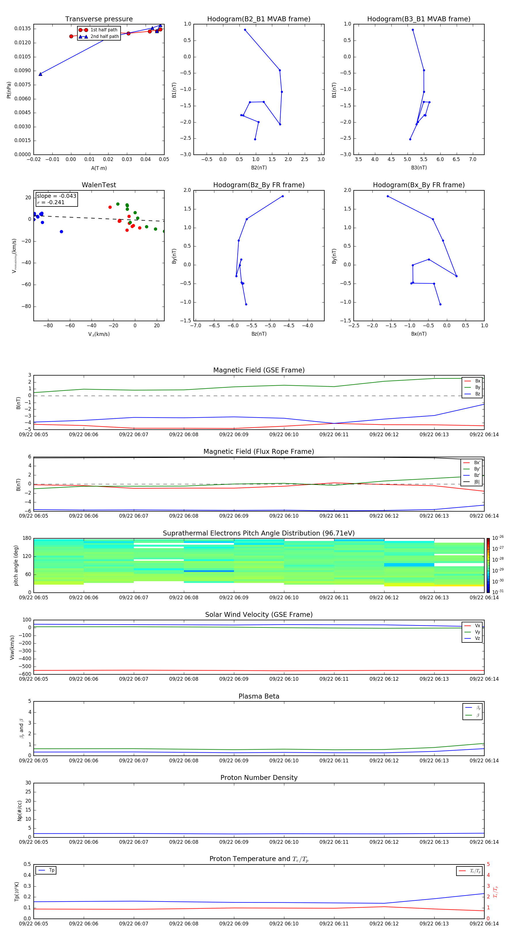Click the Bx legend entry in GSE magnetic field
Screen dimensions: 518x949
[472, 381]
